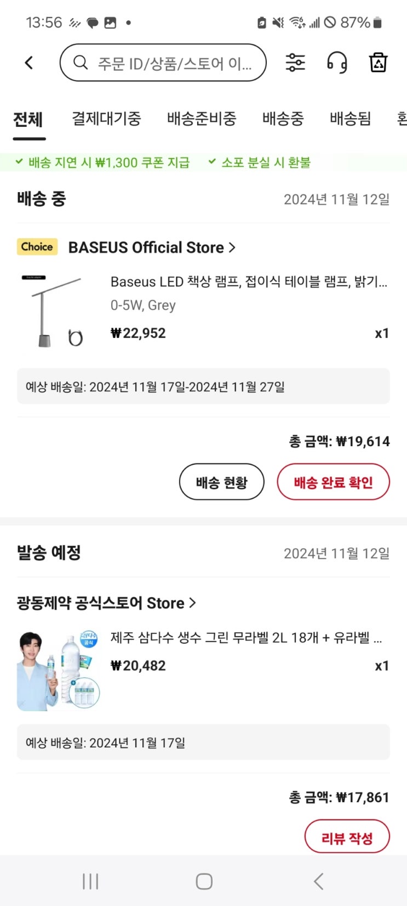Switch to the 배송준비중 tab

pos(202,119)
